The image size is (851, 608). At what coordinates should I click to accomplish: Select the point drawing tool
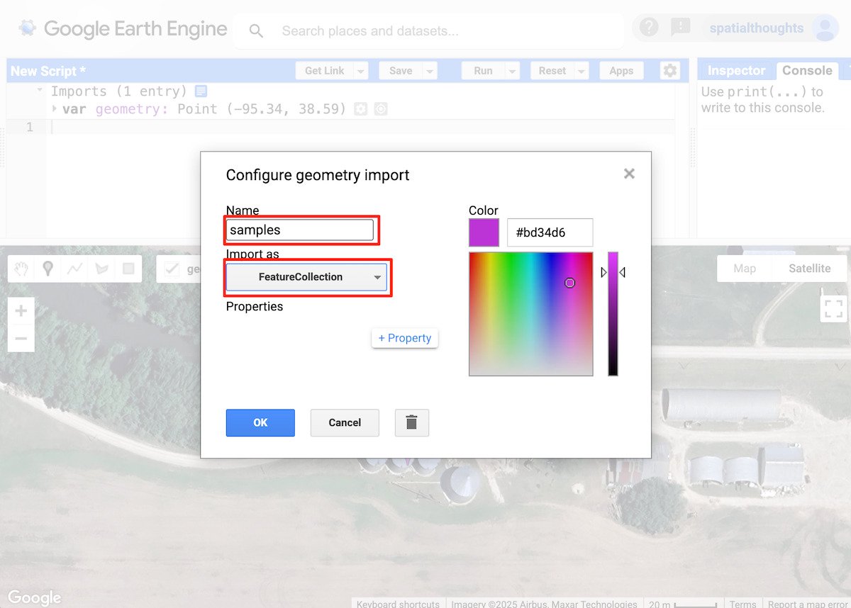pyautogui.click(x=48, y=268)
